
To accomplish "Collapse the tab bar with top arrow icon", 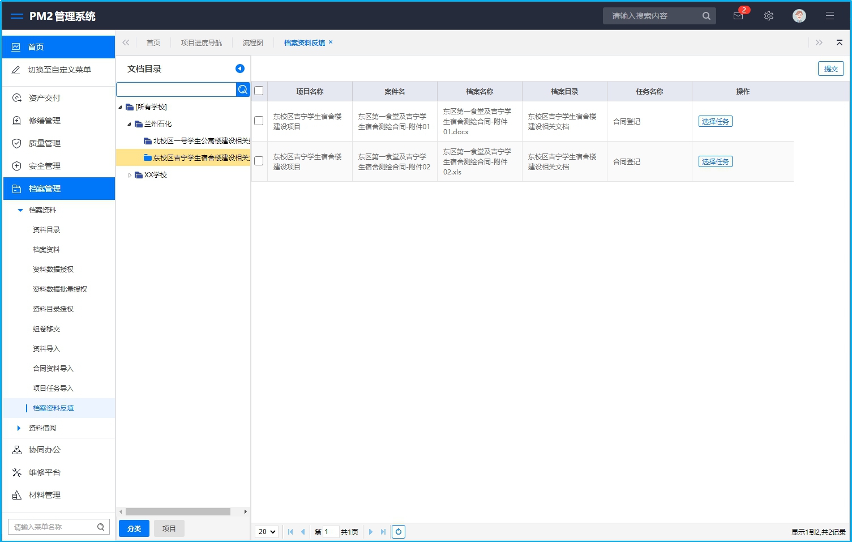I will 839,42.
